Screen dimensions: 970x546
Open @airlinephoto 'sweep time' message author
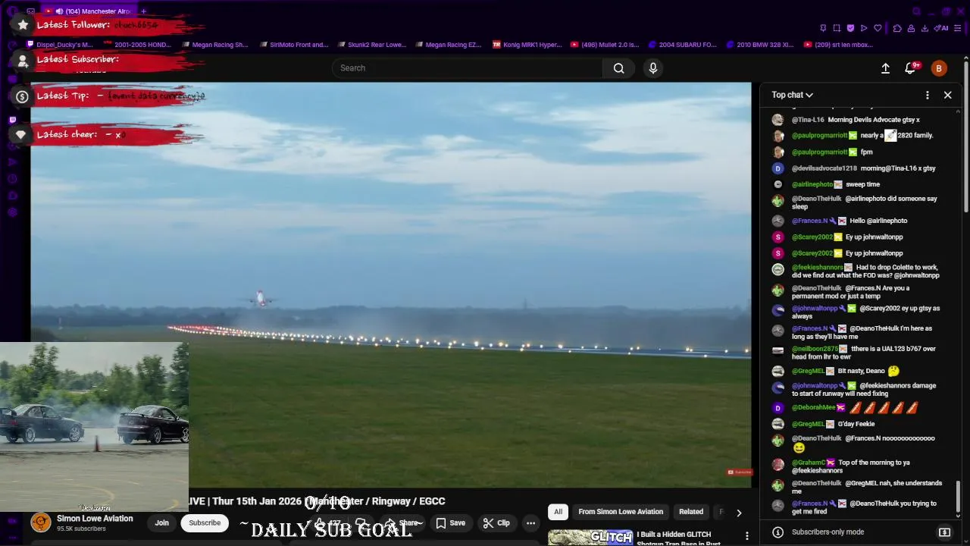(812, 184)
